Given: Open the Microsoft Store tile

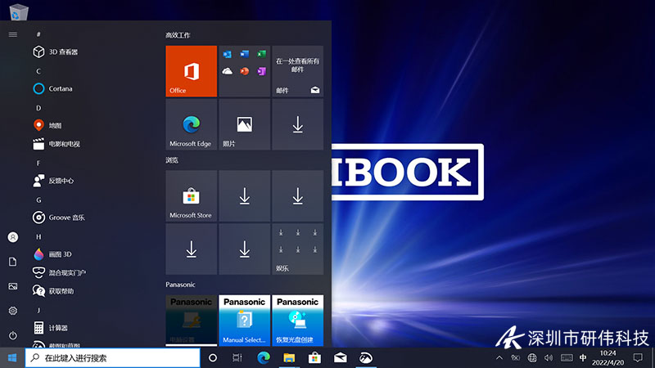Looking at the screenshot, I should coord(192,196).
